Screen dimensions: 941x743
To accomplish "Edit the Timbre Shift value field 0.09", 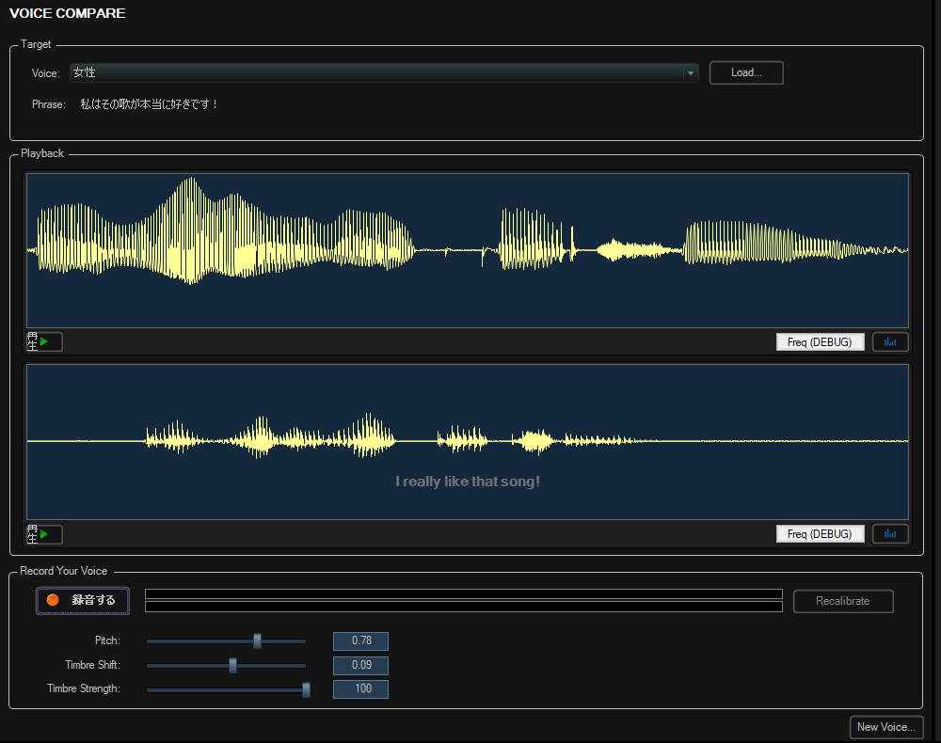I will pyautogui.click(x=360, y=665).
